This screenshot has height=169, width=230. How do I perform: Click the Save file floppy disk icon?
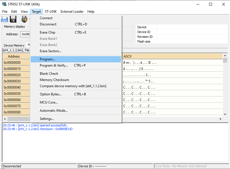point(13,19)
